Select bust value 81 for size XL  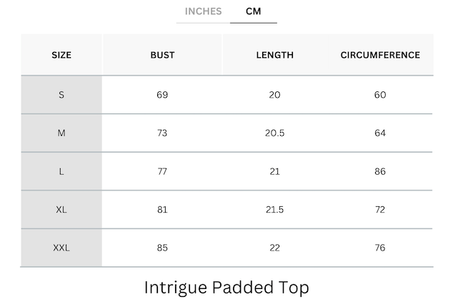coord(162,210)
